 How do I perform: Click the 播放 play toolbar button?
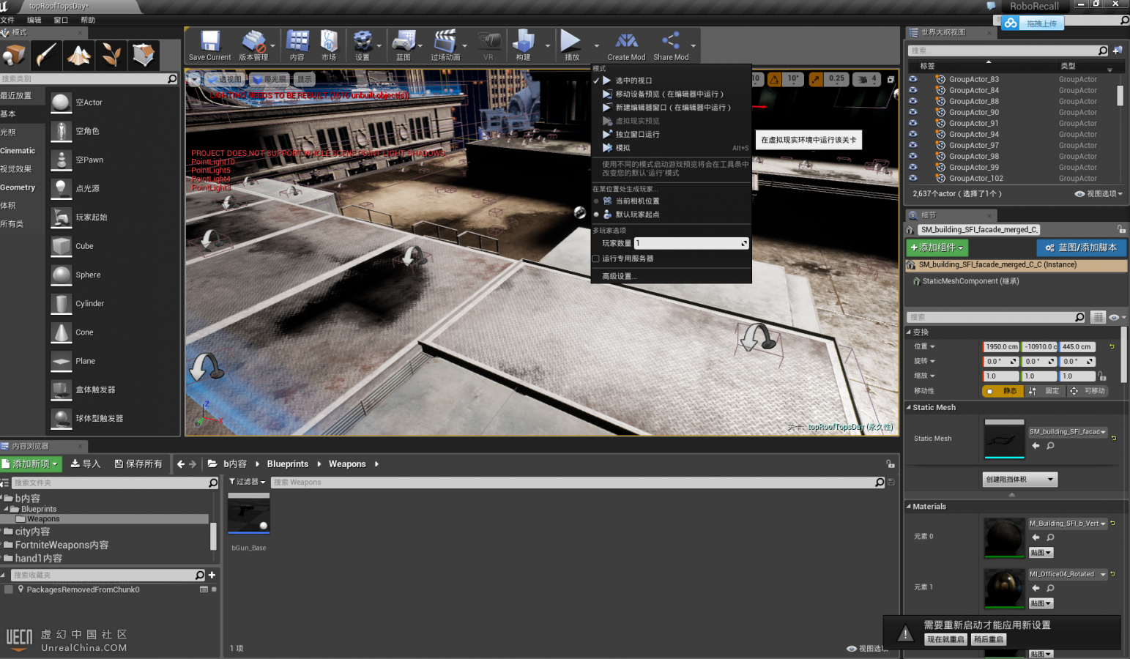pyautogui.click(x=571, y=45)
